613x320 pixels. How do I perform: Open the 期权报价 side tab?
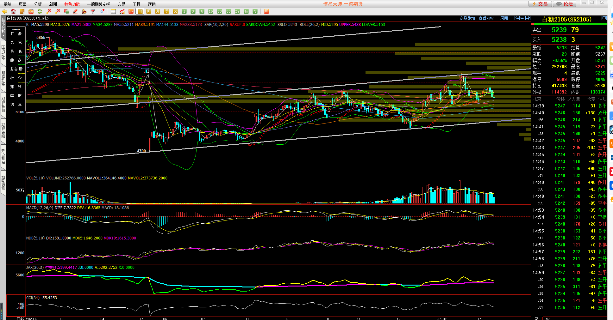tap(3, 105)
